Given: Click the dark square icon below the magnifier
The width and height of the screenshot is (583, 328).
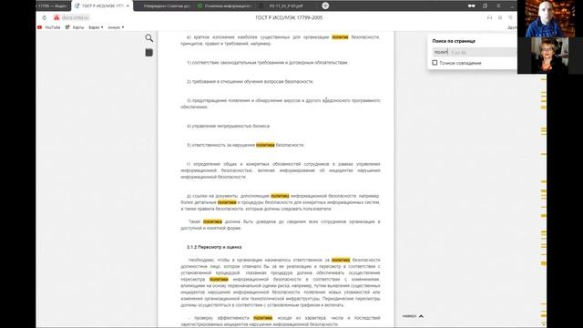Looking at the screenshot, I should coord(149,53).
